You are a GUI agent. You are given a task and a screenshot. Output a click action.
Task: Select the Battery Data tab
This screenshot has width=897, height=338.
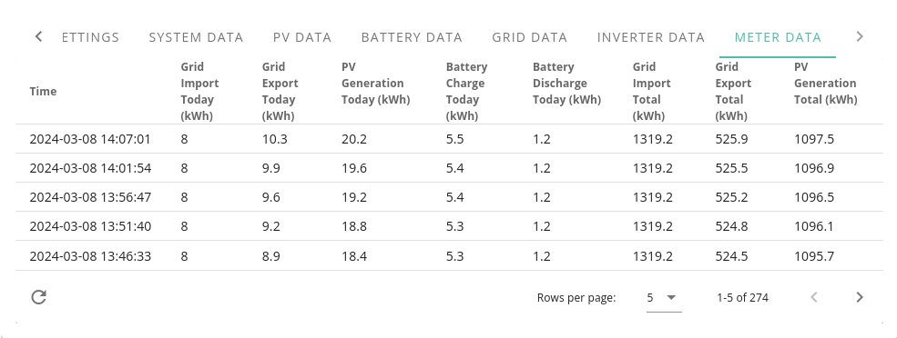coord(412,37)
